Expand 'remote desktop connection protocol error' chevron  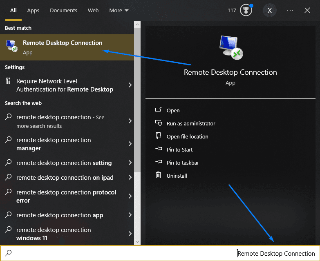(x=130, y=196)
